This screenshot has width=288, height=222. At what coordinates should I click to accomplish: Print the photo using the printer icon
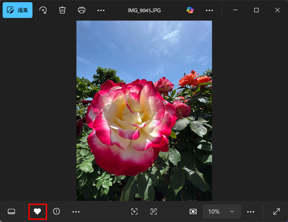pos(82,10)
